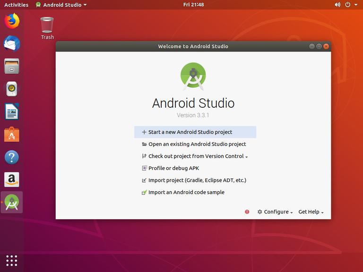Click the 'Android Studio' heading text
Image resolution: width=363 pixels, height=272 pixels.
pos(193,103)
